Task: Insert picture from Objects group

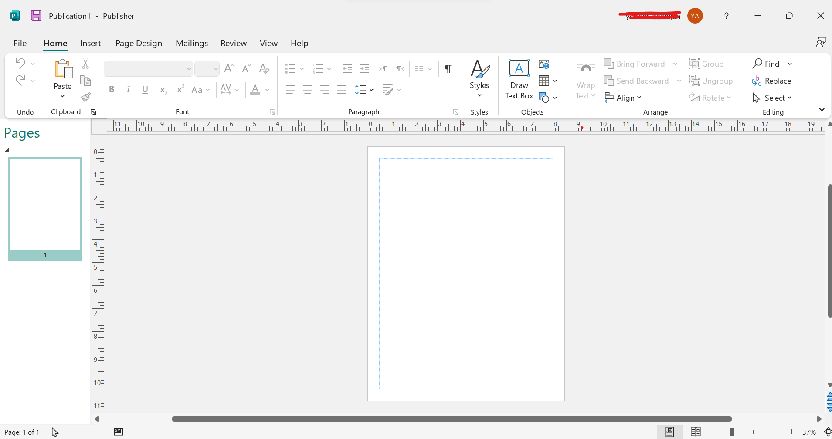Action: [544, 64]
